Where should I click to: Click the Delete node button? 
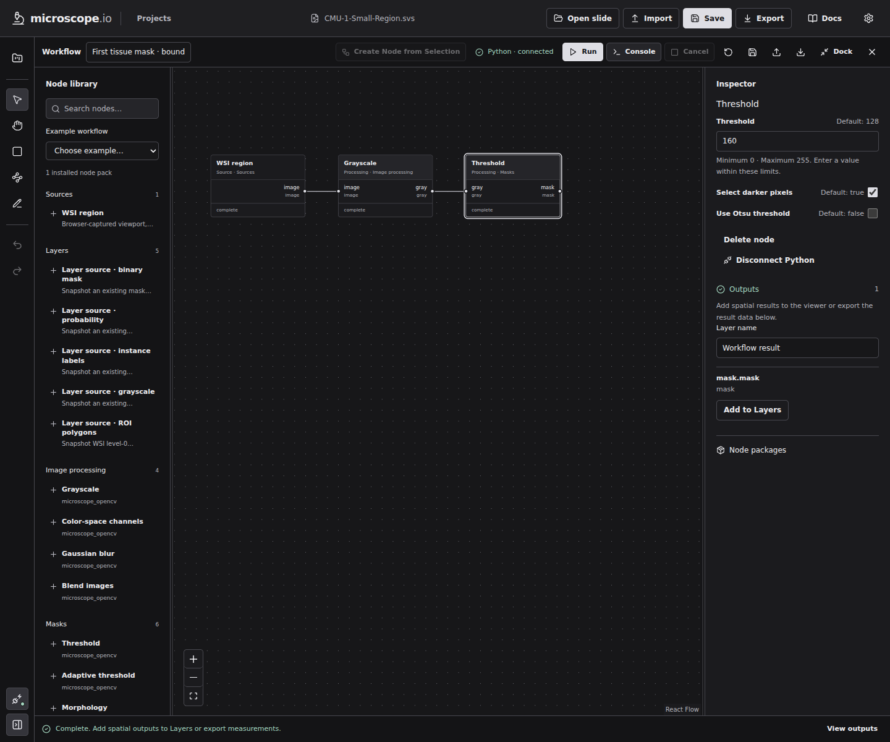[x=748, y=240]
